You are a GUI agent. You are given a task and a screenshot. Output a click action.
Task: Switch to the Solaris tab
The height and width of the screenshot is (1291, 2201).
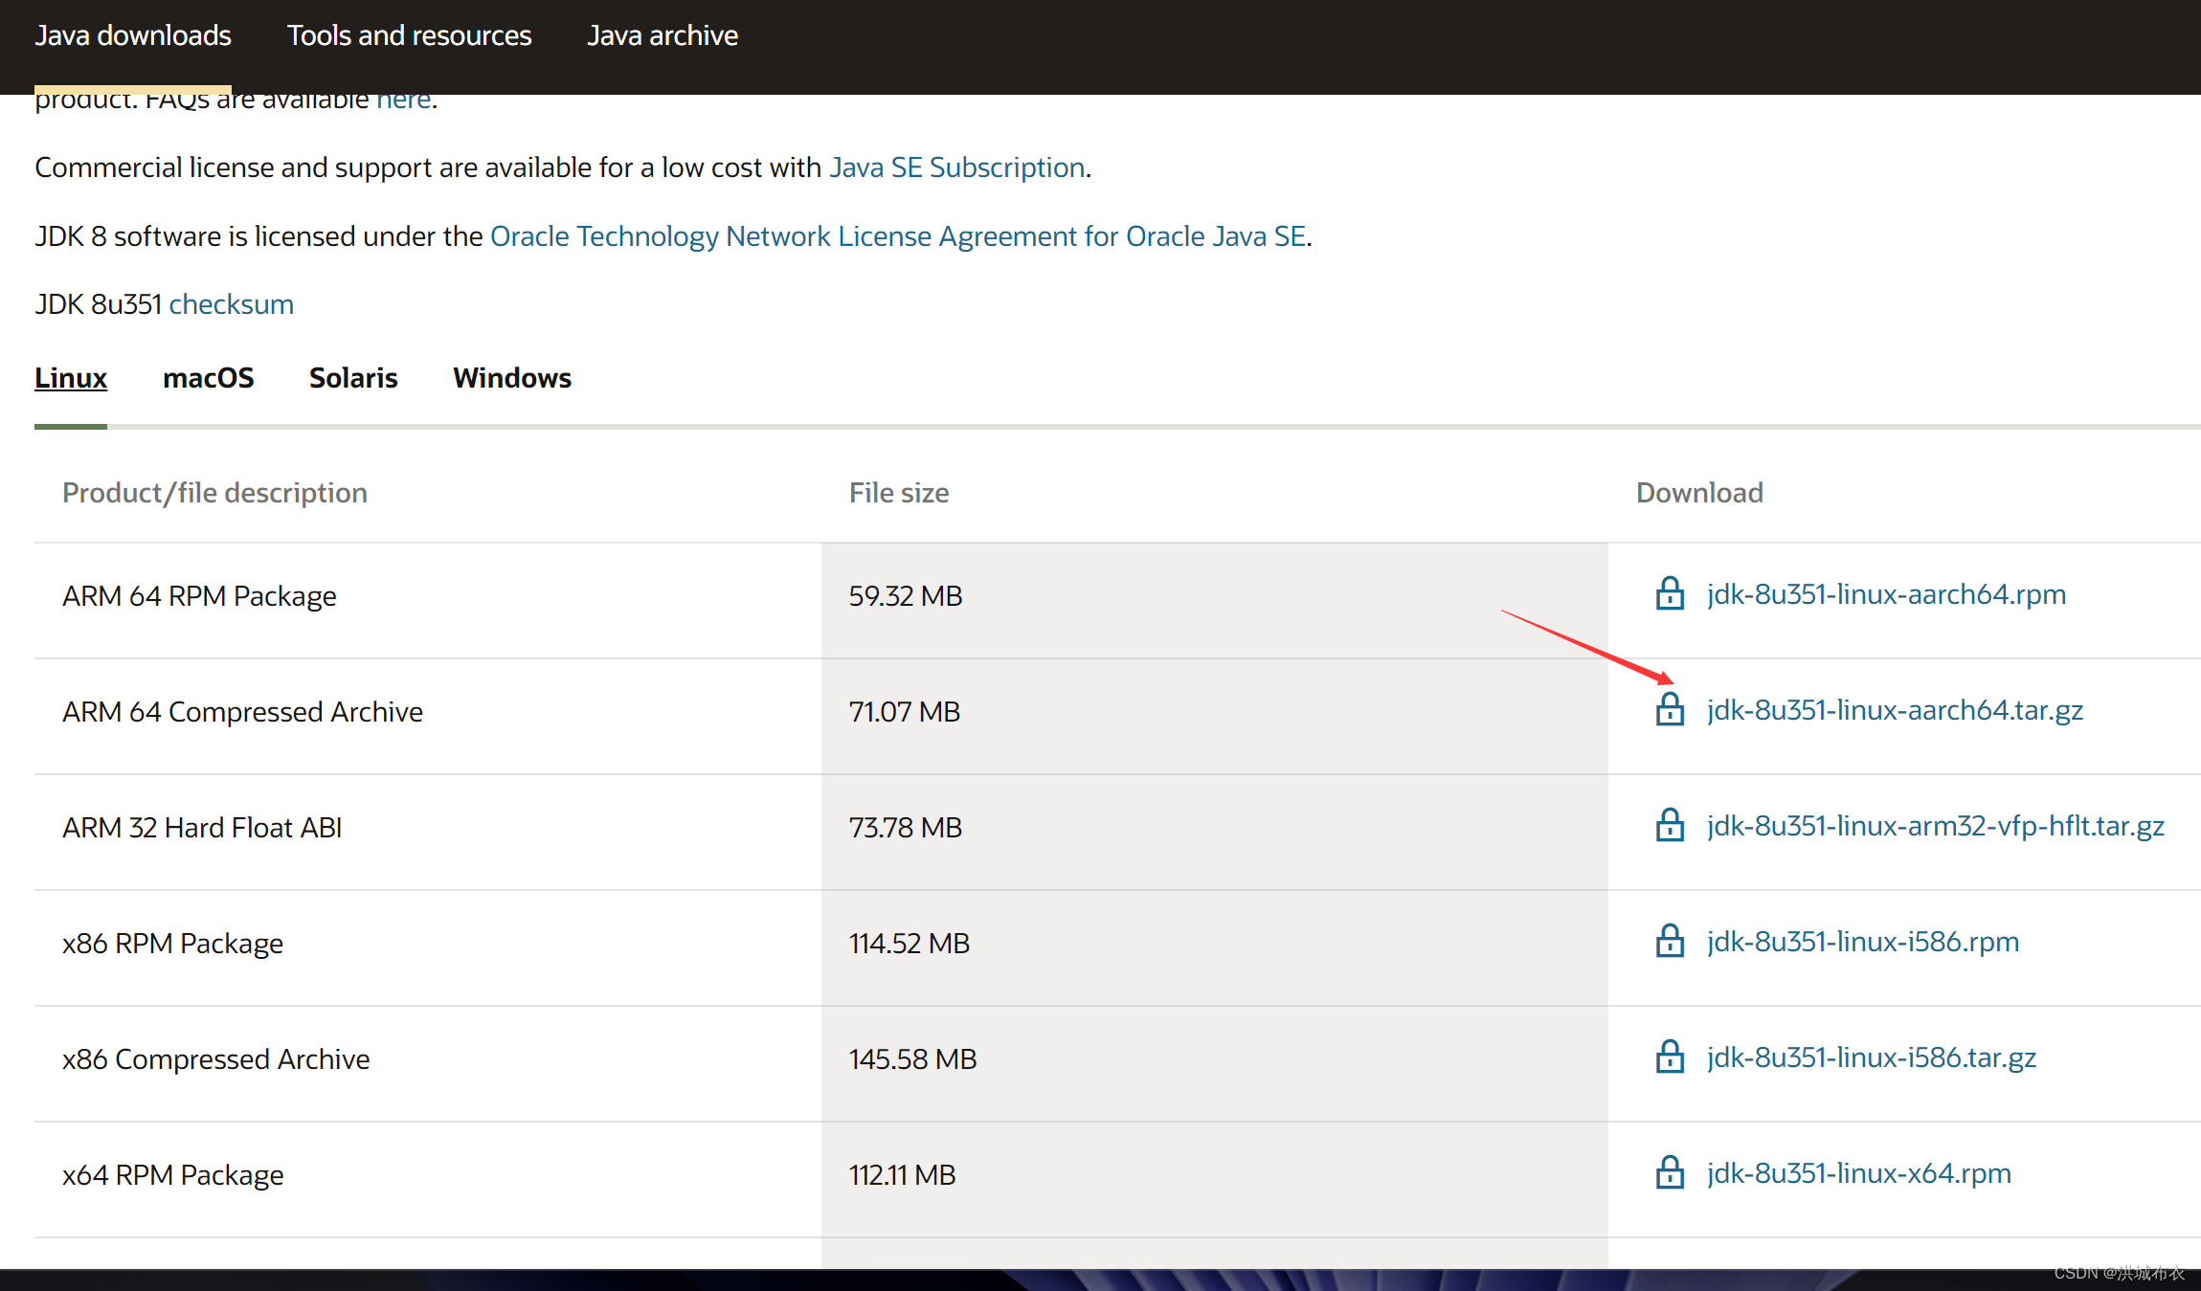pos(353,378)
